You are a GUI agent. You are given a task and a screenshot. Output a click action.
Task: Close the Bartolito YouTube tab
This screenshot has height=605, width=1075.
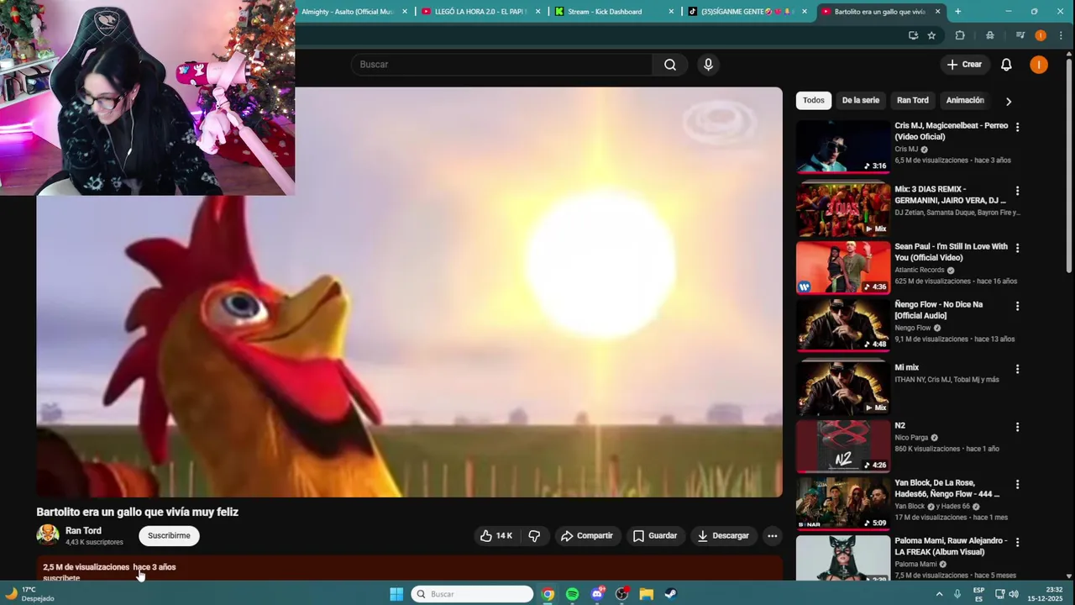(x=937, y=12)
